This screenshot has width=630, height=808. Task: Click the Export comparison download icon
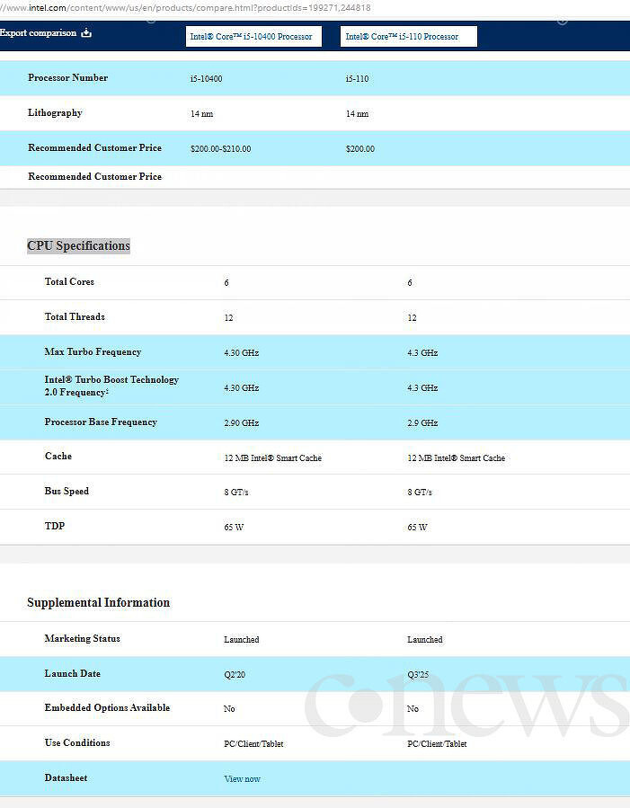(x=86, y=33)
